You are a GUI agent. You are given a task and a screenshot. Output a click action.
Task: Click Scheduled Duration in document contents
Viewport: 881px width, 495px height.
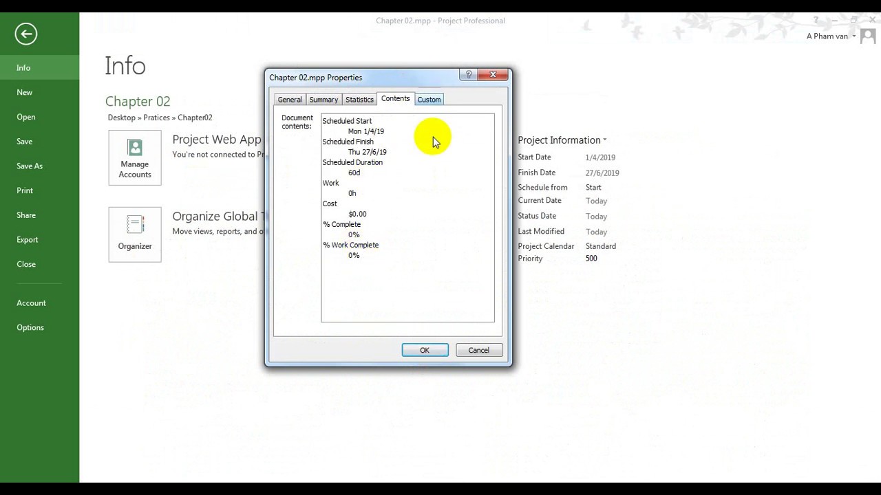coord(352,162)
